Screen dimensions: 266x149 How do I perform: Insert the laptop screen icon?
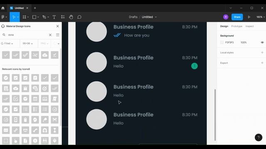[45, 99]
